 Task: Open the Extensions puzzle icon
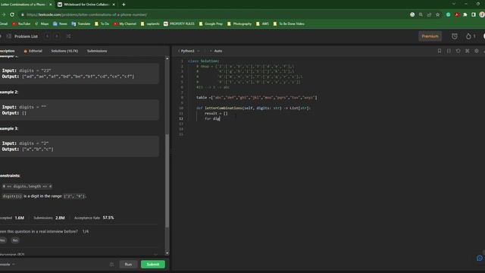(465, 14)
